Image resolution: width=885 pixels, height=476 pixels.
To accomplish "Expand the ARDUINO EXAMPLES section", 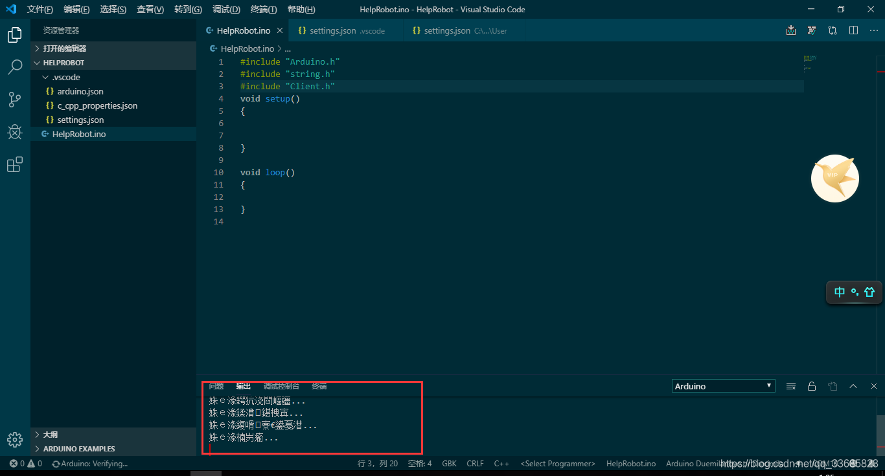I will coord(113,449).
